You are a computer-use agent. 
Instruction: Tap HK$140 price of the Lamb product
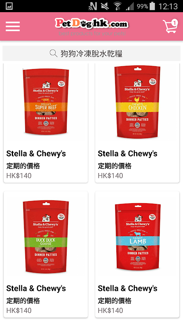(x=110, y=310)
